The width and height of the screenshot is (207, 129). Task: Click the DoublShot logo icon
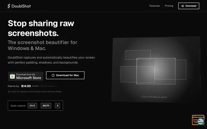click(x=9, y=6)
